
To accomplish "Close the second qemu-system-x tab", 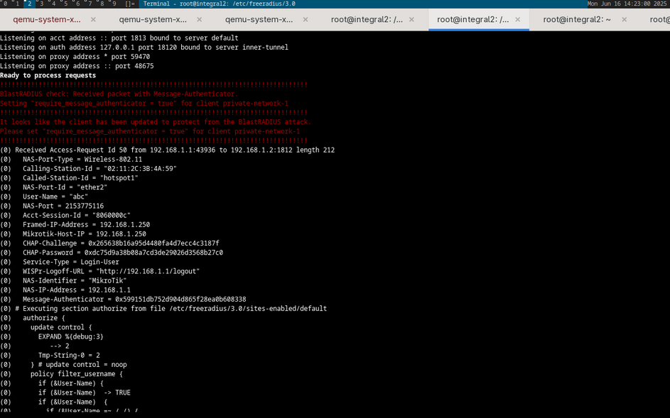I will coord(199,20).
